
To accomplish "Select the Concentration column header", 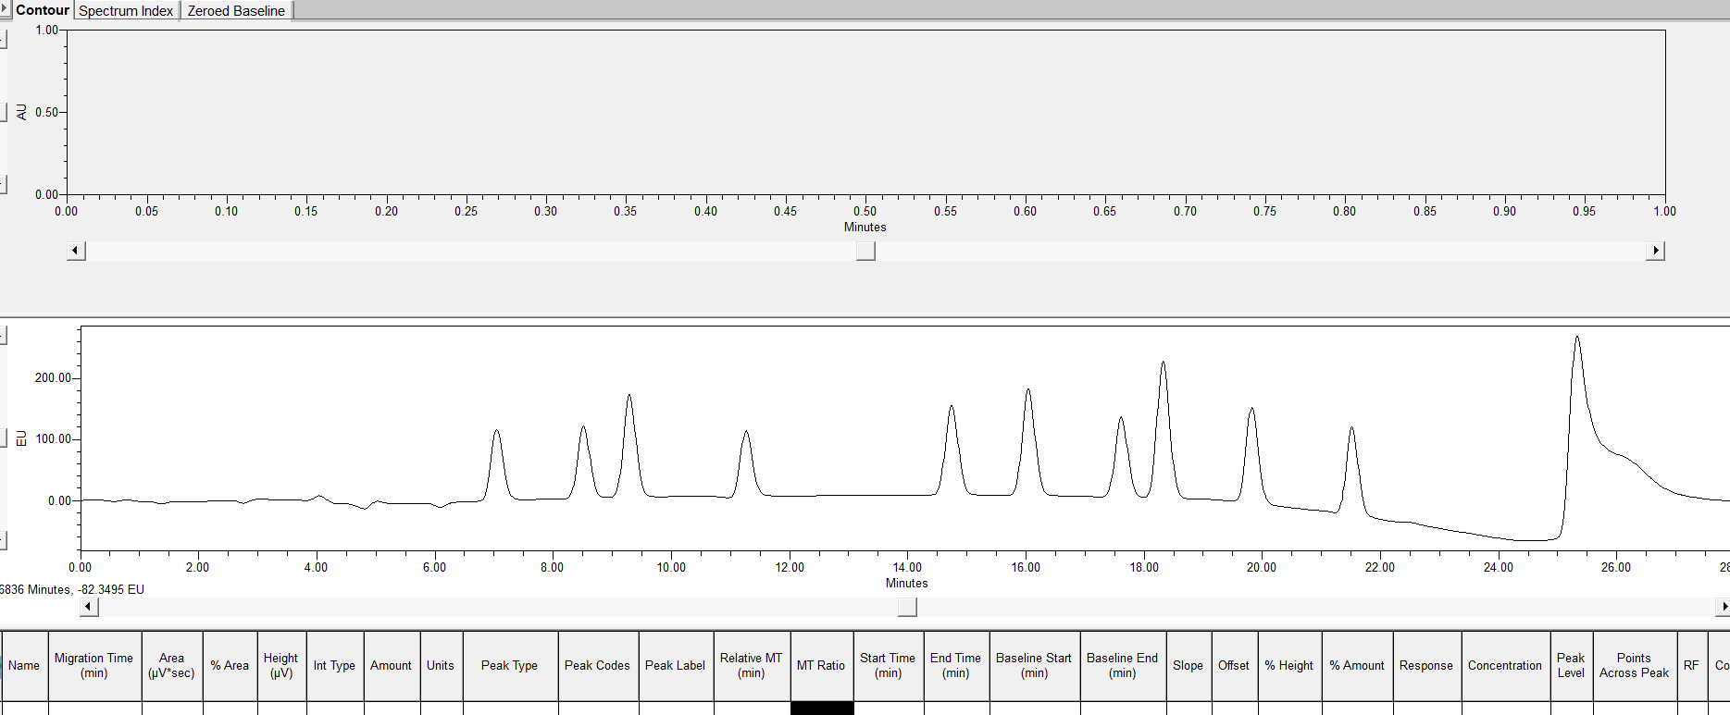I will click(x=1504, y=665).
